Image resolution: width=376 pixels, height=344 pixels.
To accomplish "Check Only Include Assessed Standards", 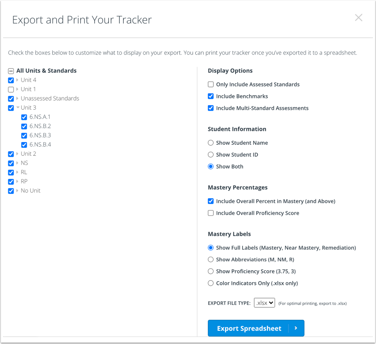I will click(x=211, y=84).
